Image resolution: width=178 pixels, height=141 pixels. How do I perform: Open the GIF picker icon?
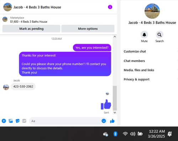pyautogui.click(x=24, y=121)
